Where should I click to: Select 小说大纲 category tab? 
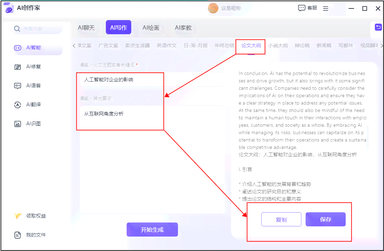pos(278,46)
